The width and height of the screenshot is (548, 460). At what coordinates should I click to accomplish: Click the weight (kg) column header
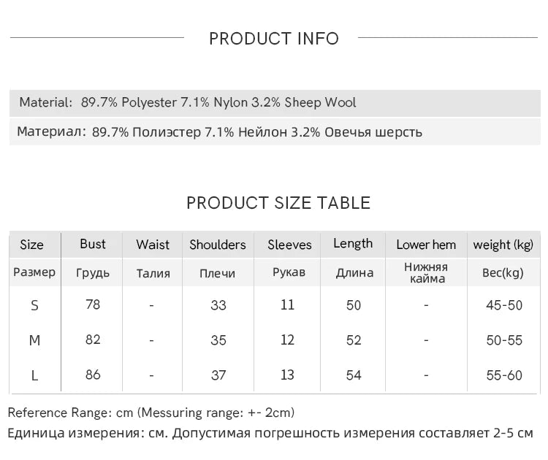click(x=503, y=245)
